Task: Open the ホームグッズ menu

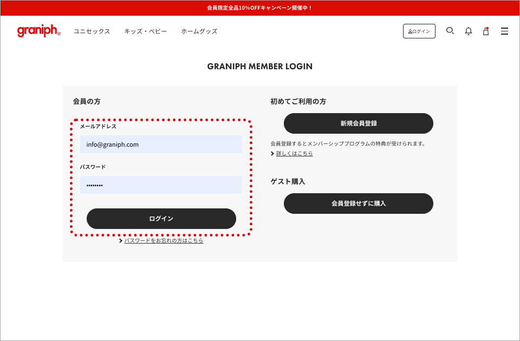Action: point(199,31)
